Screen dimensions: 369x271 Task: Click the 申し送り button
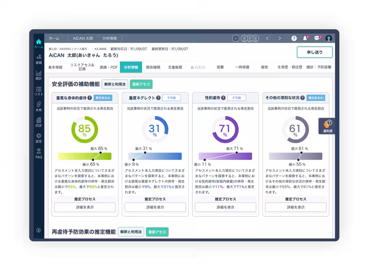tap(315, 52)
